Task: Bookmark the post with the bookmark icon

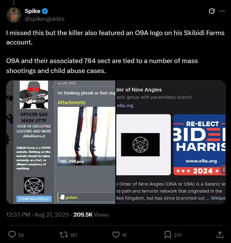Action: [168, 235]
